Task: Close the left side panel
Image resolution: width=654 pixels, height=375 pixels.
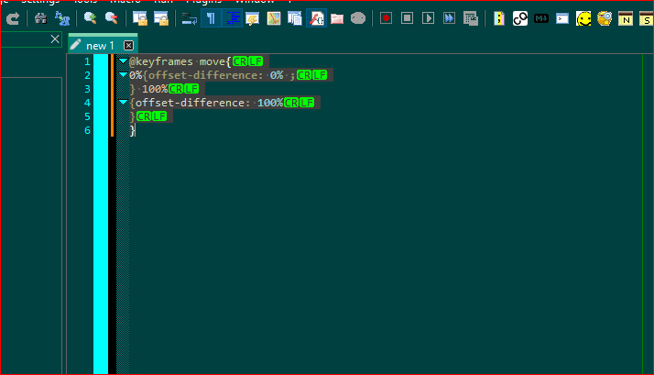Action: (x=55, y=39)
